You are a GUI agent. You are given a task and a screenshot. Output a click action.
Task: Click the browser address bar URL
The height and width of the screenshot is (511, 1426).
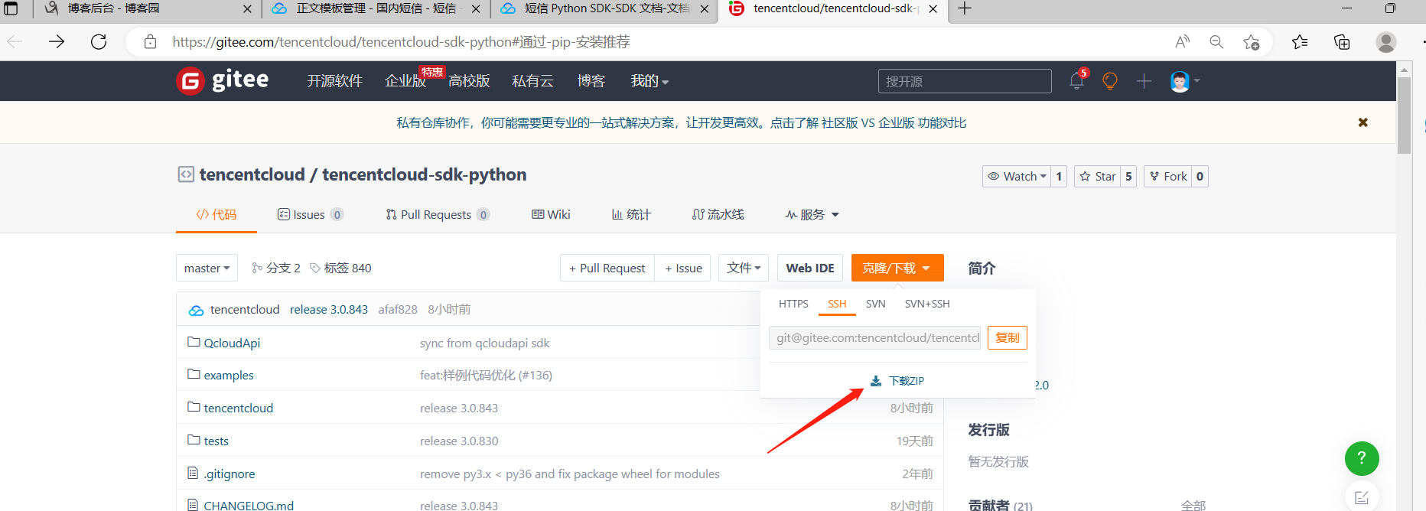[x=401, y=42]
